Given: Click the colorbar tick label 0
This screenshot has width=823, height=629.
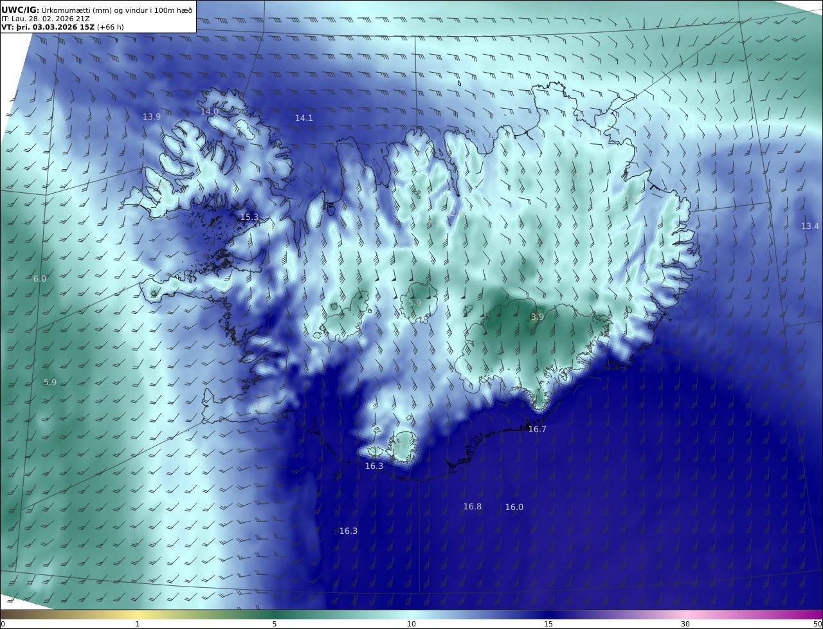Looking at the screenshot, I should (3, 624).
